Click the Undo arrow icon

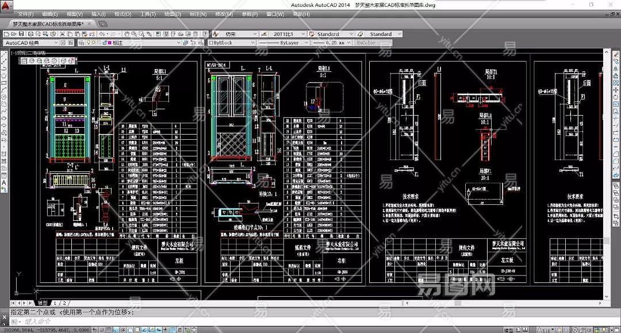click(x=101, y=34)
